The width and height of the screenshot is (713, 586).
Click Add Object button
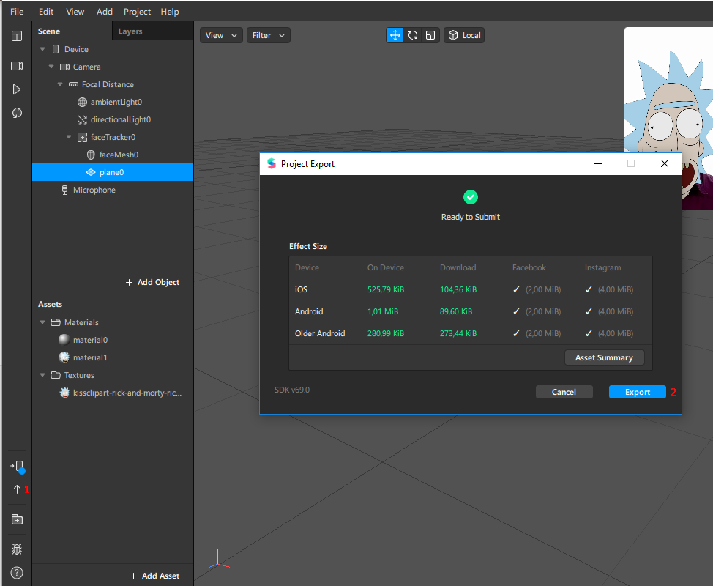(x=152, y=282)
